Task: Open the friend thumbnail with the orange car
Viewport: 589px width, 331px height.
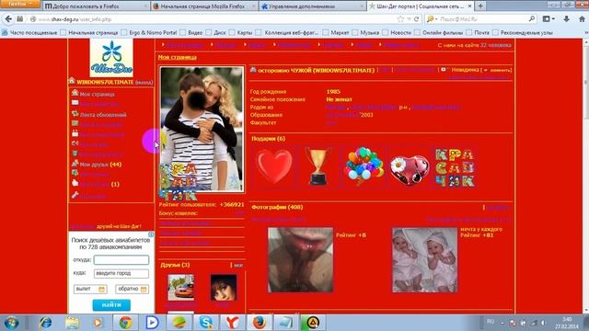Action: (x=180, y=287)
